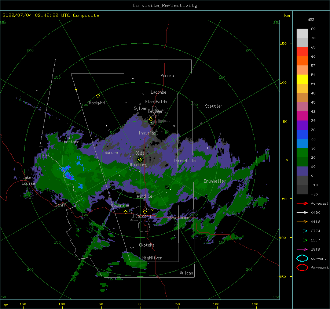Click the 04DK legend label
Image resolution: width=330 pixels, height=309 pixels.
tap(315, 213)
